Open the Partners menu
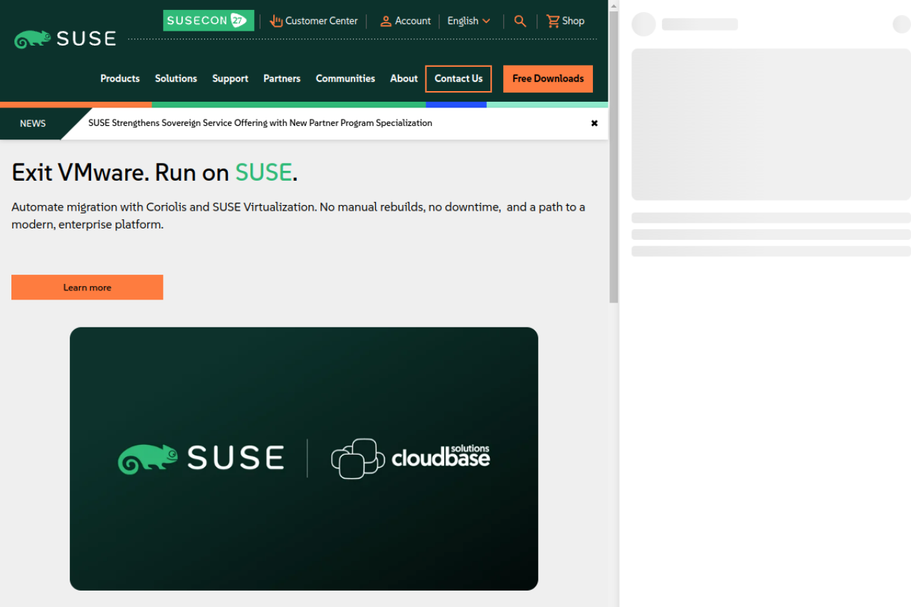Image resolution: width=911 pixels, height=607 pixels. click(282, 79)
